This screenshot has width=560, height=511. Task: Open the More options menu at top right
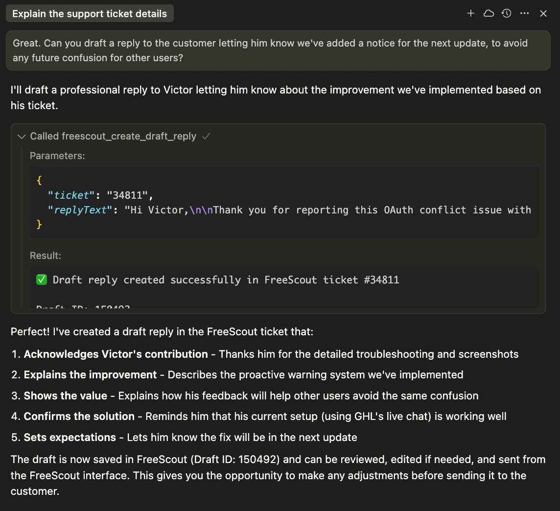(x=524, y=13)
